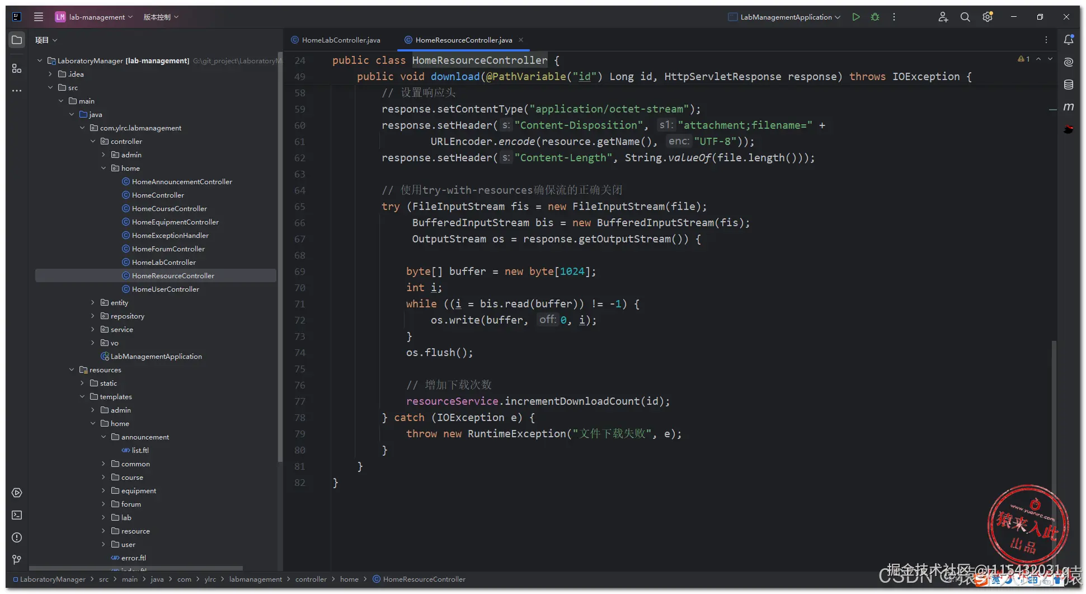Open HomeUserController in the tree
The height and width of the screenshot is (594, 1086).
pyautogui.click(x=166, y=289)
